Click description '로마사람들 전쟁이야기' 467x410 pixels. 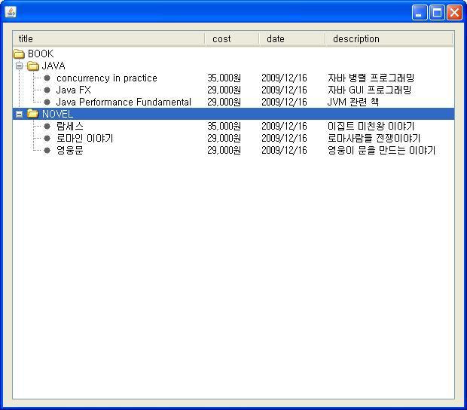tap(374, 138)
